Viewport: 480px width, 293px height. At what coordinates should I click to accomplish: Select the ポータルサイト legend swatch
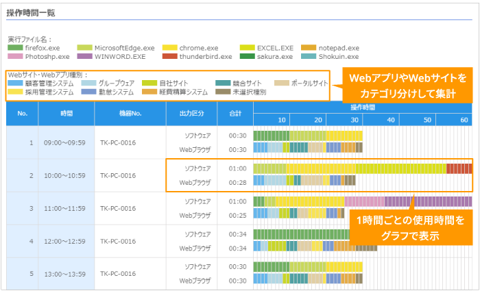click(x=282, y=83)
